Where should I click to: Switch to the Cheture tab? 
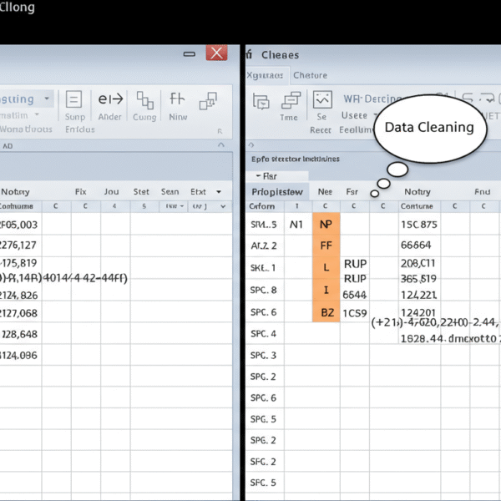310,75
